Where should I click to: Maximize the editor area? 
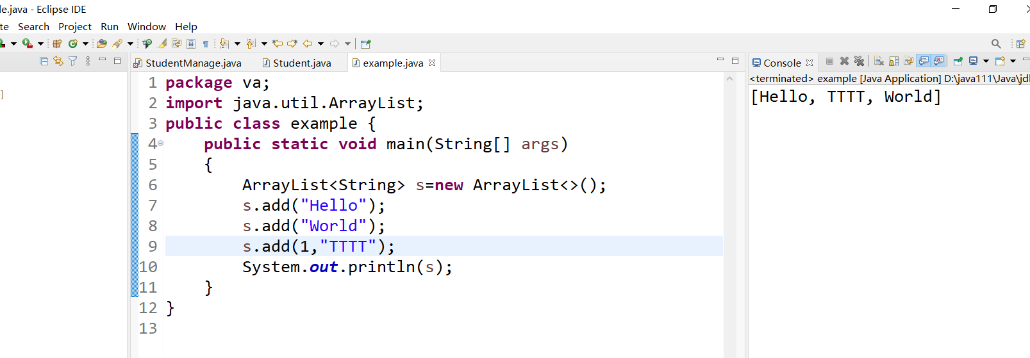pyautogui.click(x=735, y=61)
